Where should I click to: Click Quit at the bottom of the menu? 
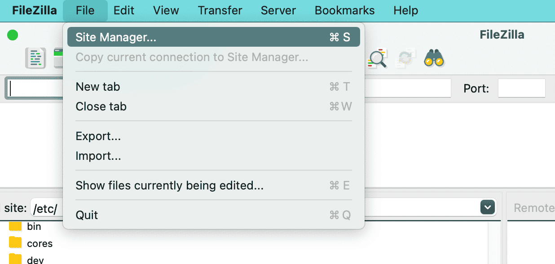pos(87,215)
